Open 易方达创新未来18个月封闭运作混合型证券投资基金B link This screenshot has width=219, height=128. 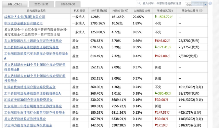tap(35, 67)
